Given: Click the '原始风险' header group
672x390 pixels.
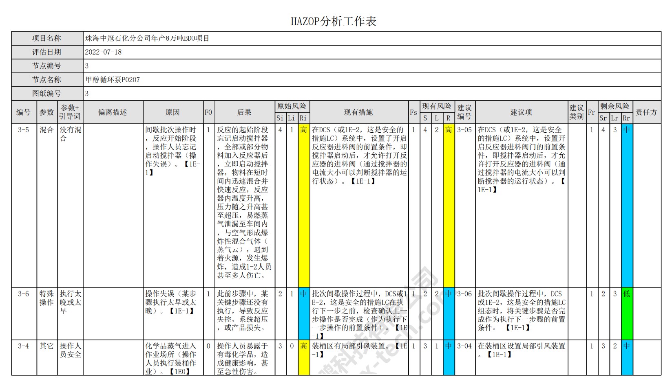Looking at the screenshot, I should [292, 106].
